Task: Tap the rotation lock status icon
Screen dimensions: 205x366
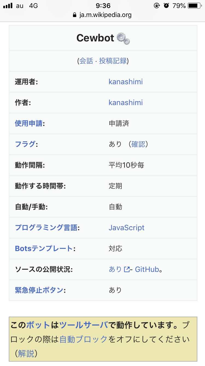Action: [157, 5]
